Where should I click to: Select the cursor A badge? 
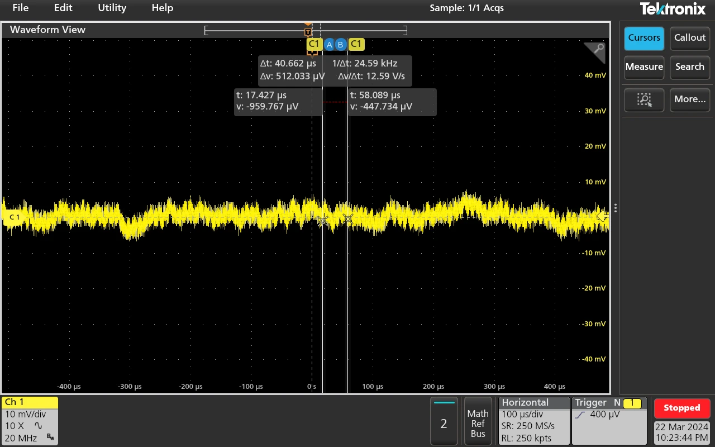tap(330, 45)
